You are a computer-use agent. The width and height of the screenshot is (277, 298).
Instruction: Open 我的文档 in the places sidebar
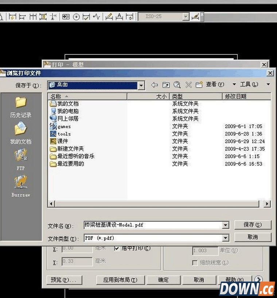coord(21,133)
